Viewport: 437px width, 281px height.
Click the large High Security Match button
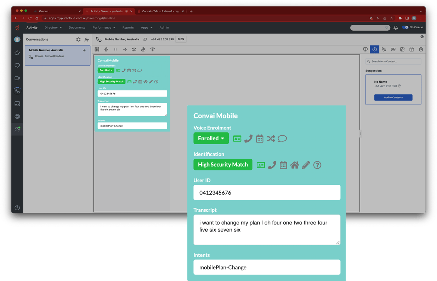coord(223,165)
